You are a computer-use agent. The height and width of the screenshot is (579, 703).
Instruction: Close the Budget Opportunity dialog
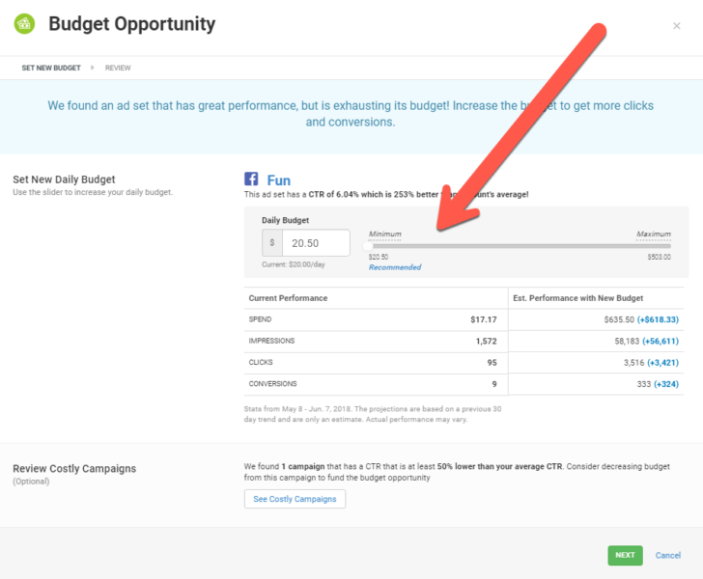pos(676,26)
